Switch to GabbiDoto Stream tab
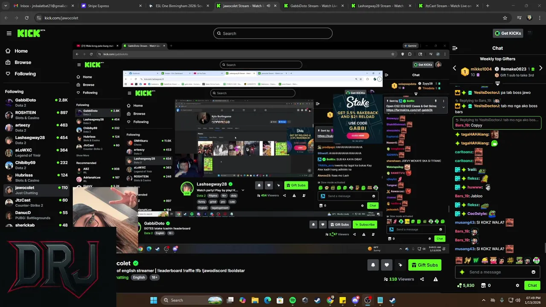 314,6
